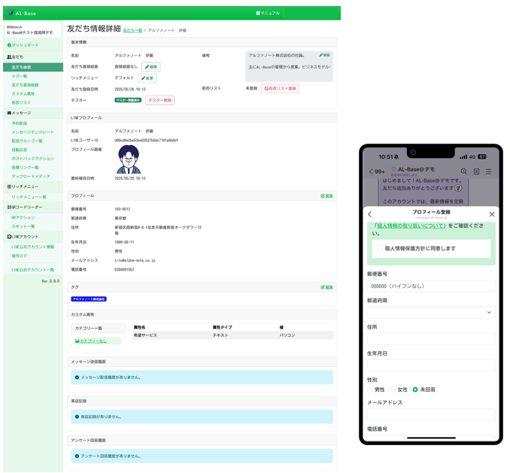Open the 都道府県 dropdown
The width and height of the screenshot is (510, 473).
click(430, 312)
